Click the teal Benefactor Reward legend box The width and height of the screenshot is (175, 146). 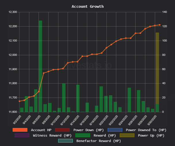[65, 141]
